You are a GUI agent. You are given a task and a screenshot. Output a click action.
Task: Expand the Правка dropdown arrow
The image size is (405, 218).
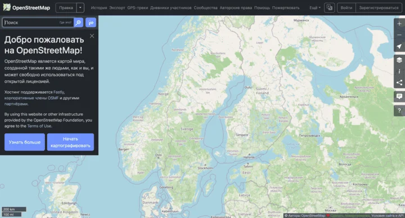(x=80, y=8)
